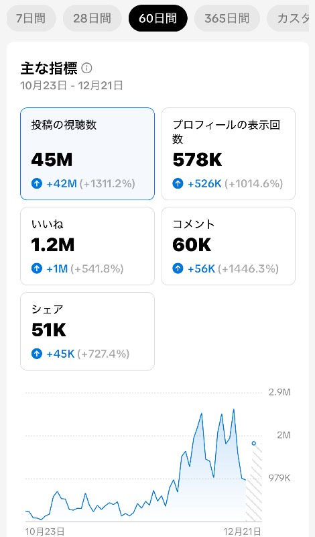Click the up-arrow icon beside +45K
The width and height of the screenshot is (315, 537).
point(37,354)
